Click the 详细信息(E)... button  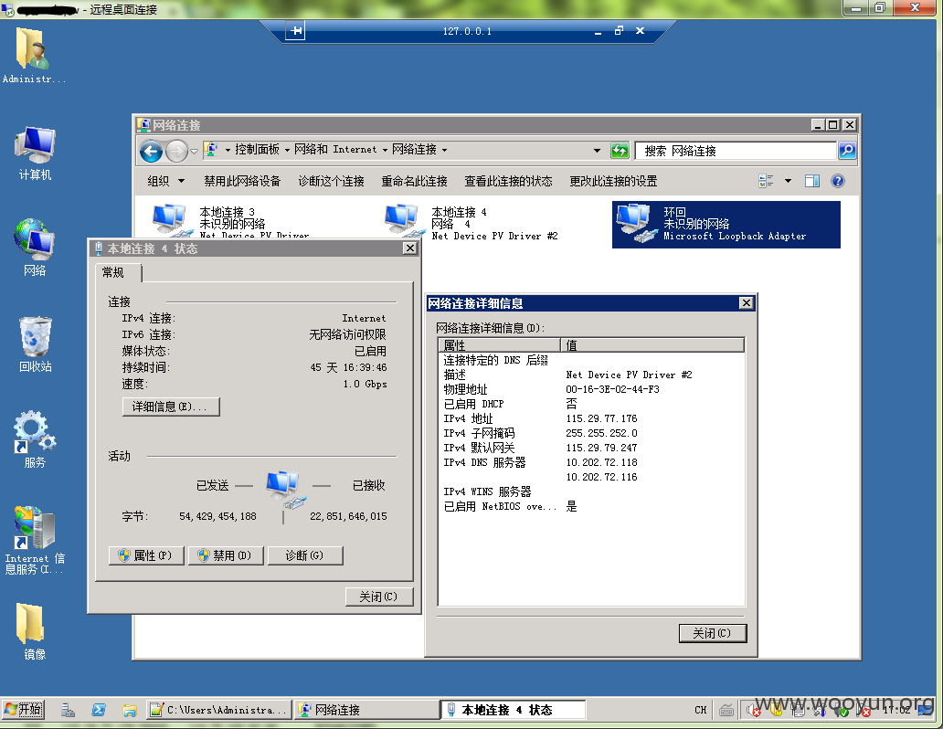point(171,407)
